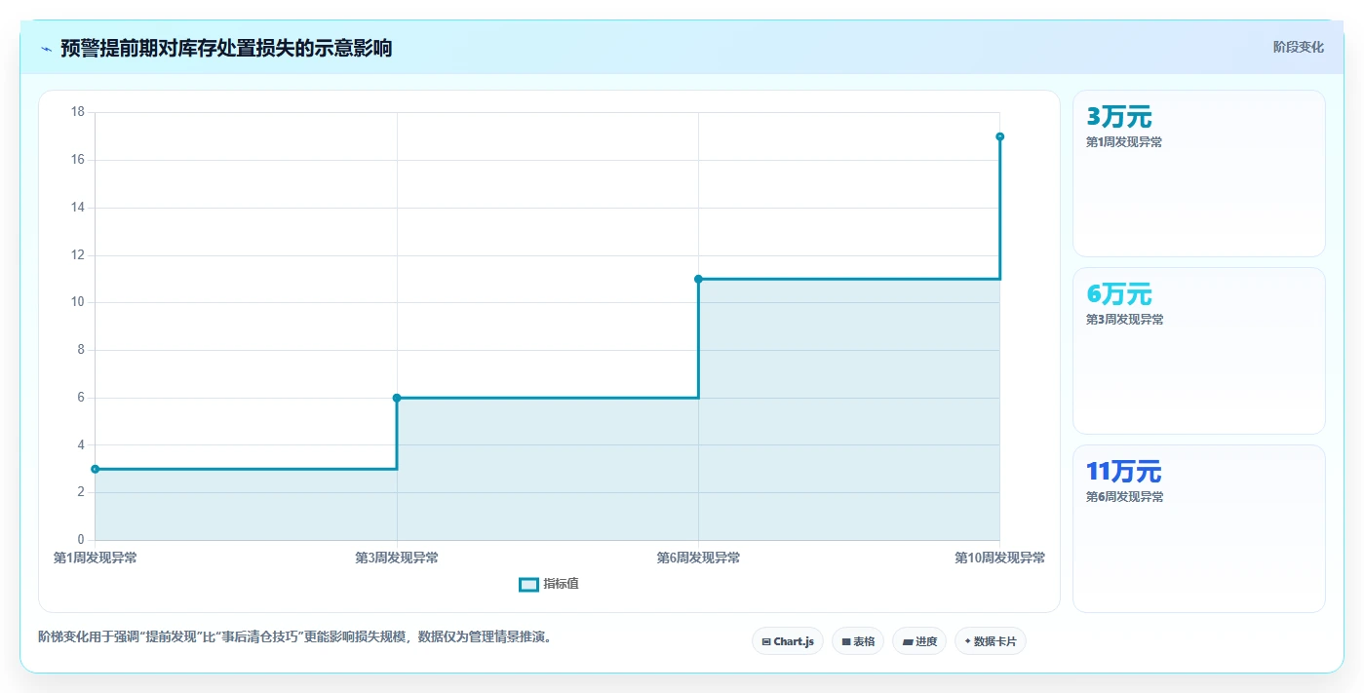Screen dimensions: 1364x693
Task: Toggle the 指标值 legend color box
Action: point(528,584)
